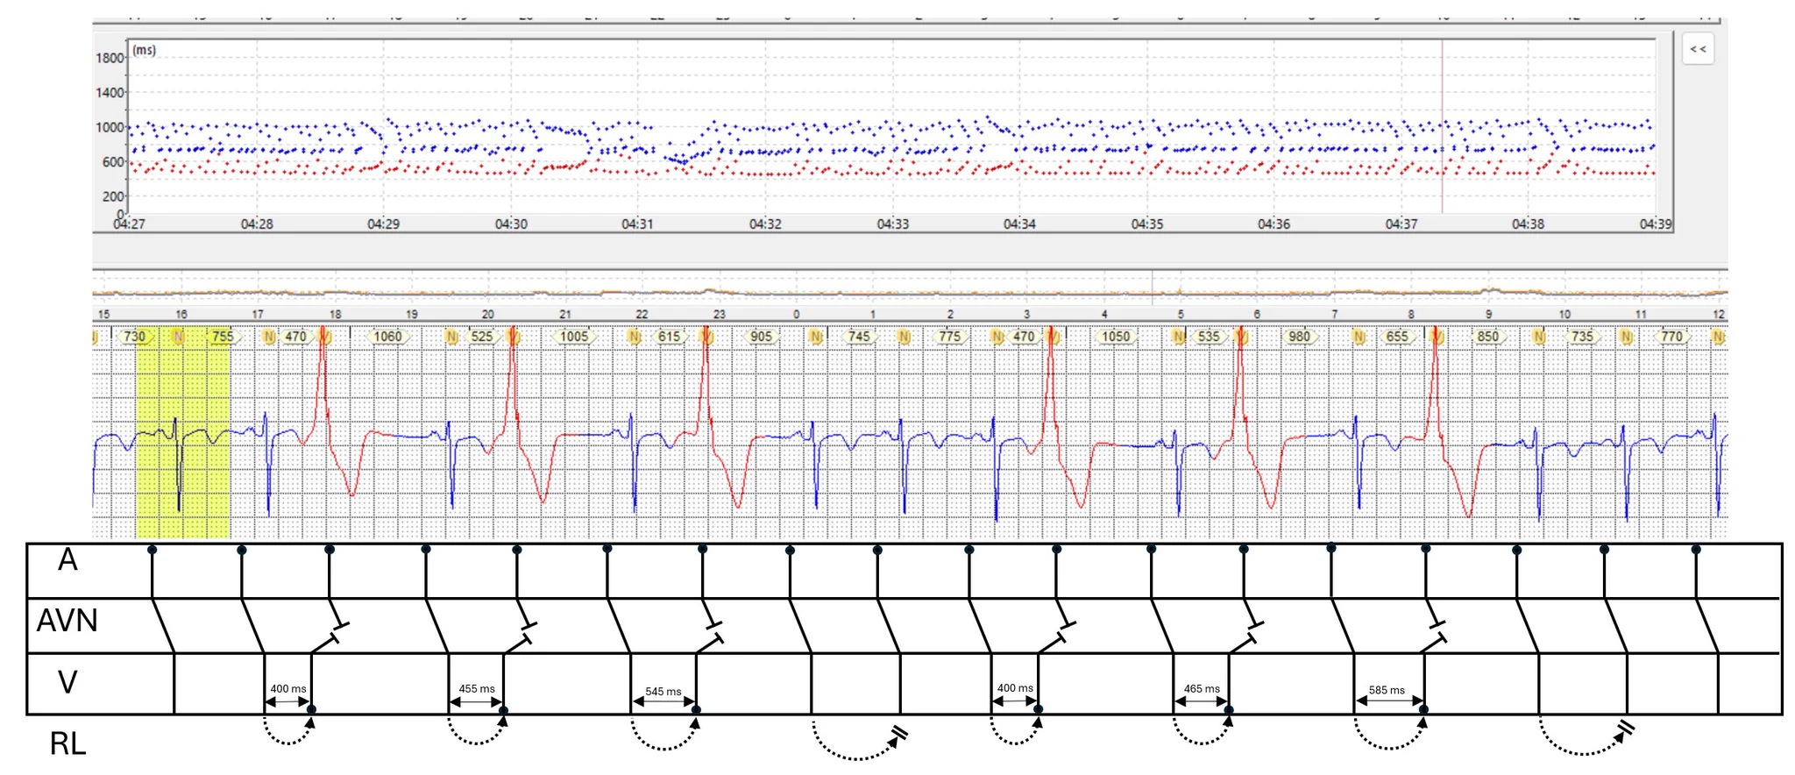Click the << collapse button beside trend graph
1795x775 pixels.
1698,49
